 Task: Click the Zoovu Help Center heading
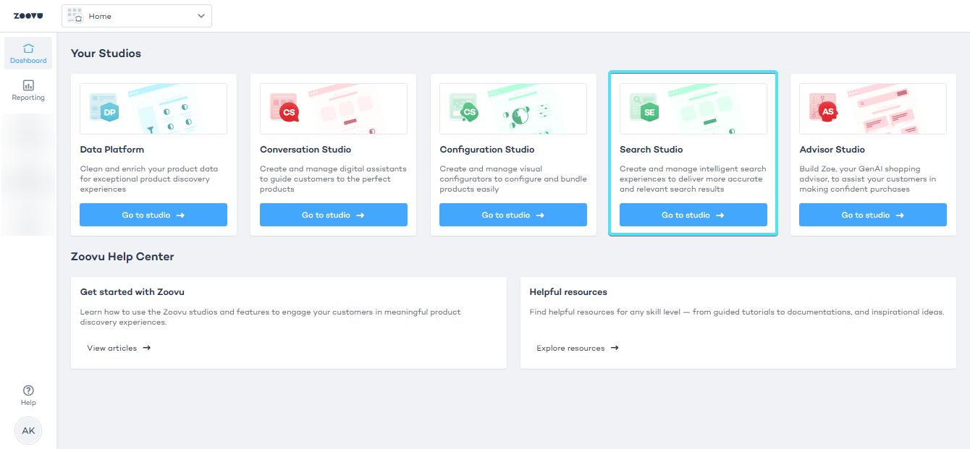(122, 257)
